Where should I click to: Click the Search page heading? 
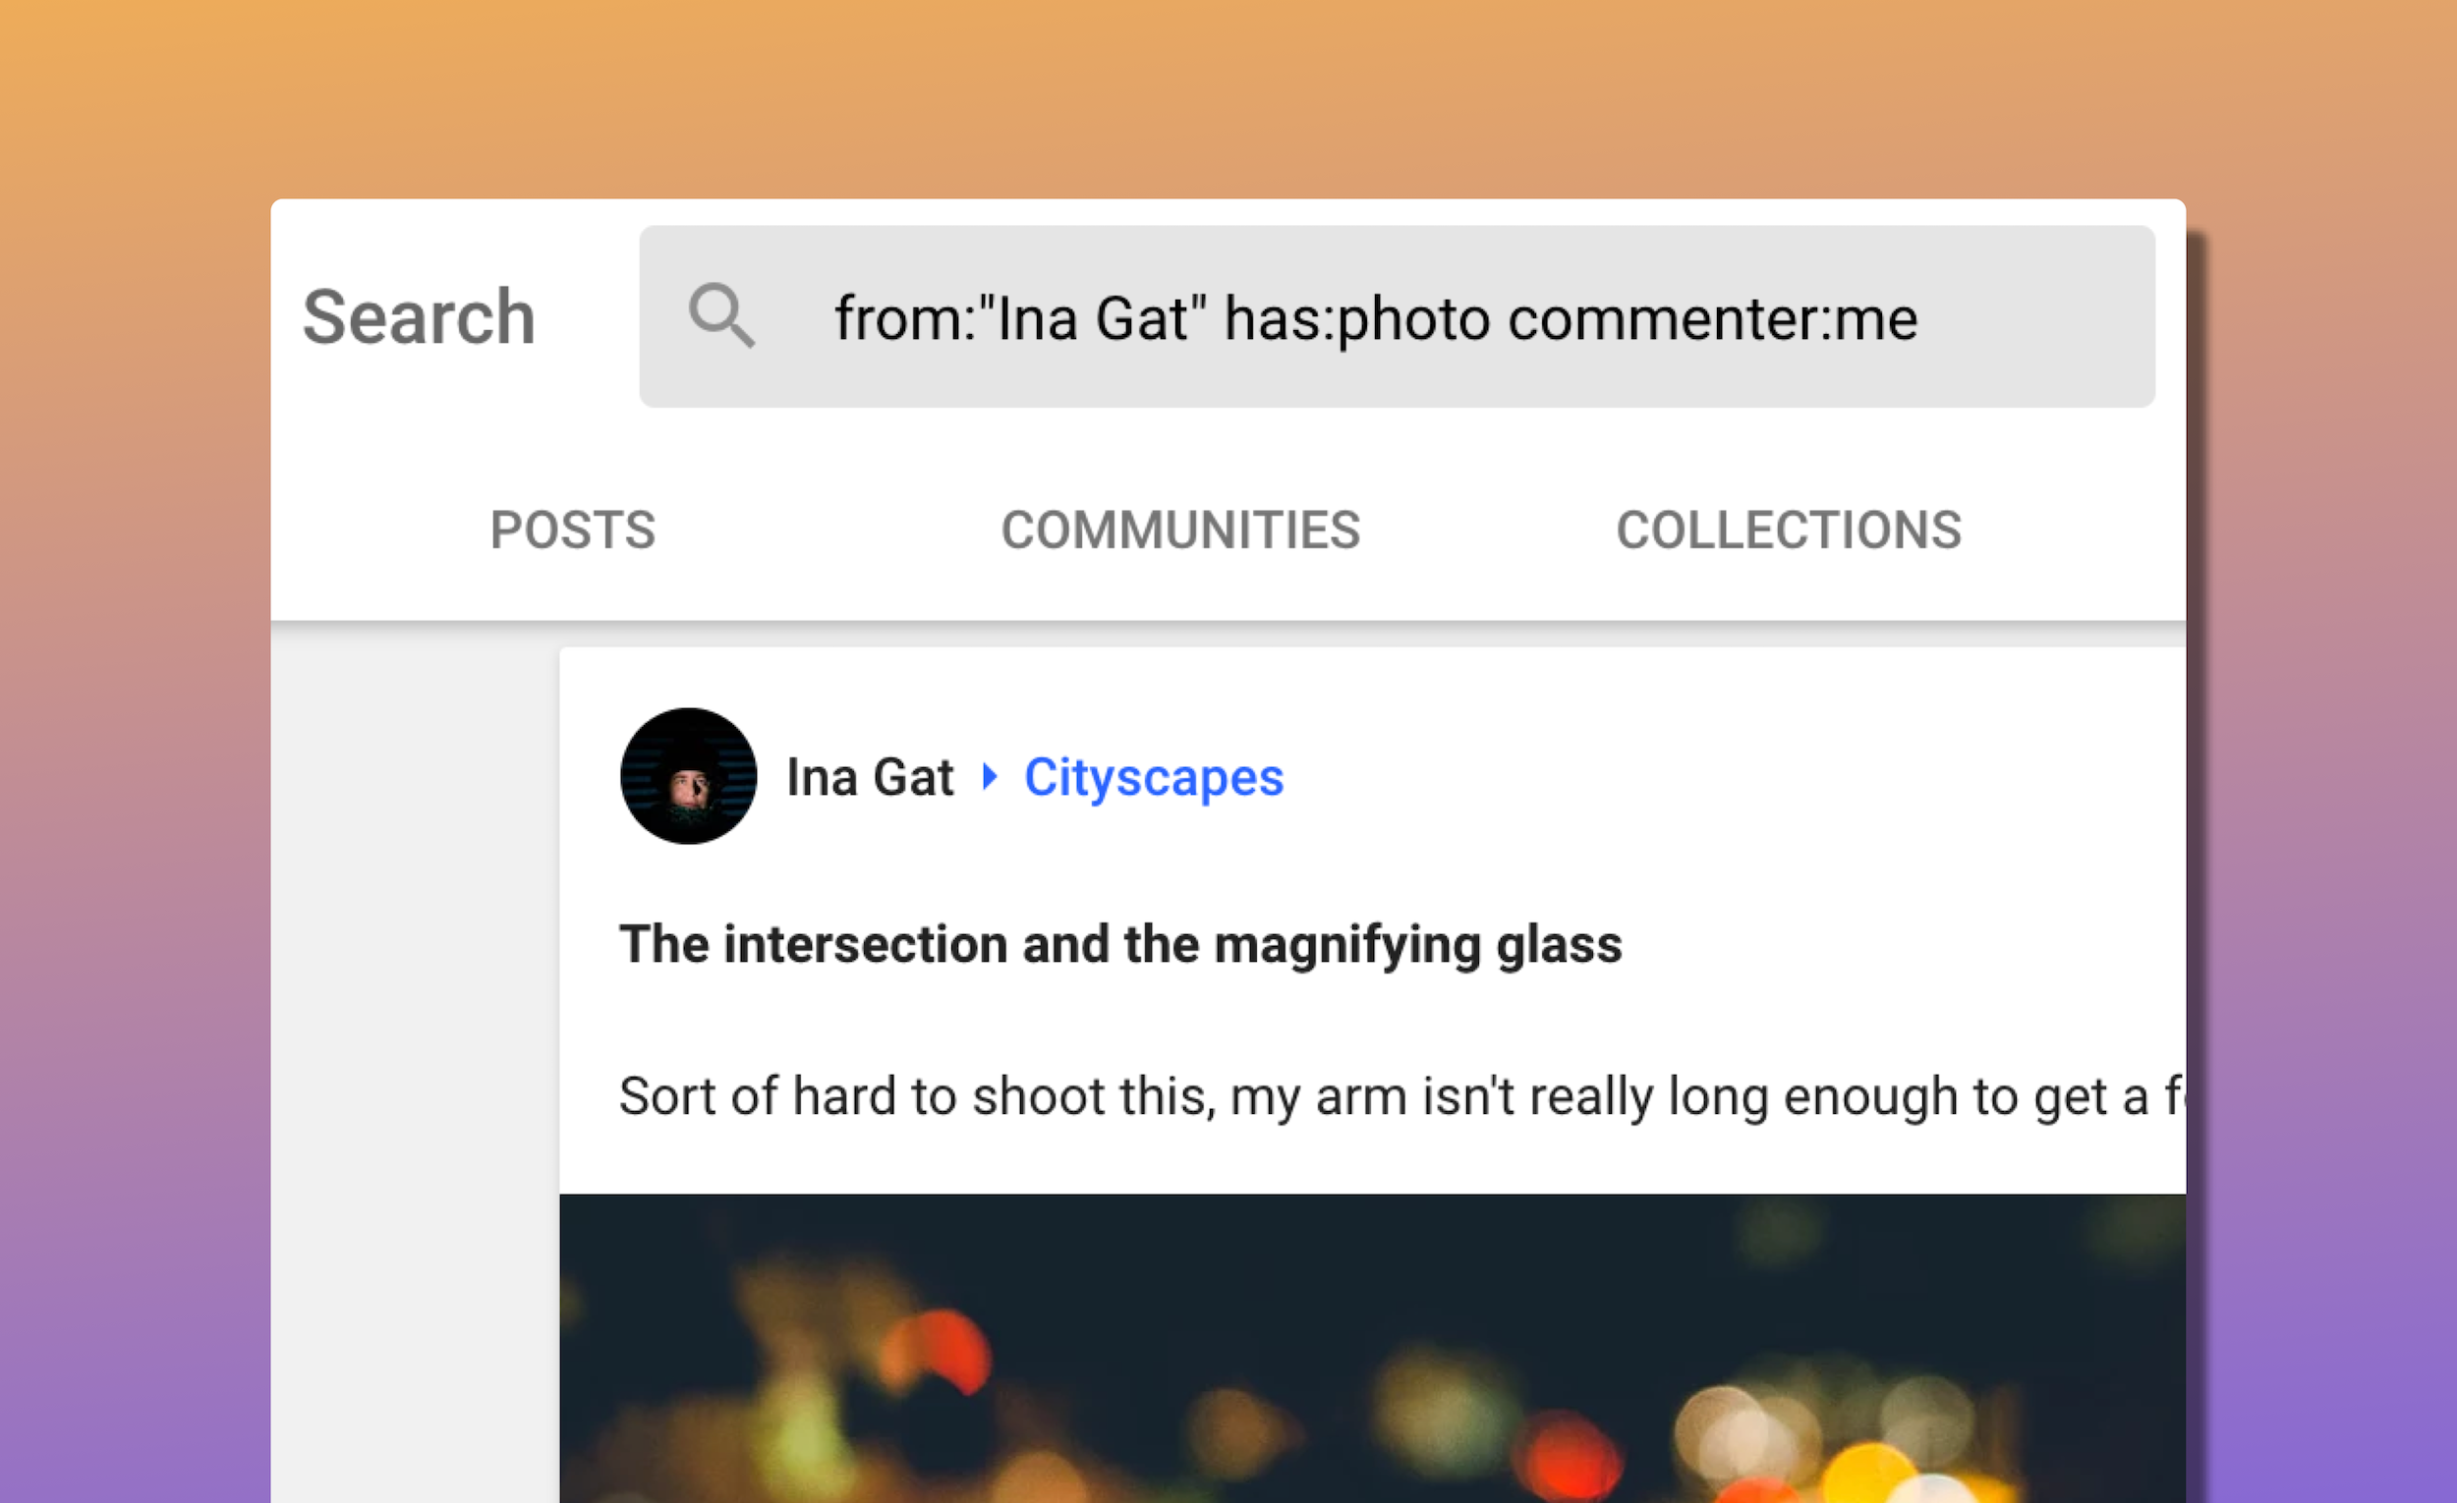click(419, 317)
